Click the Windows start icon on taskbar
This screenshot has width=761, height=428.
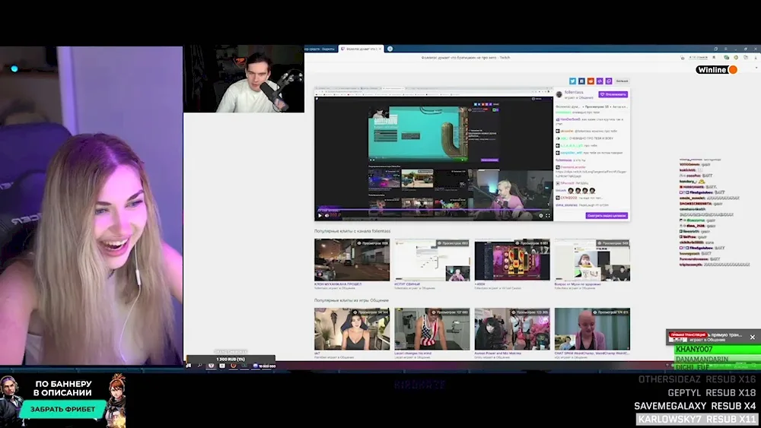[188, 366]
